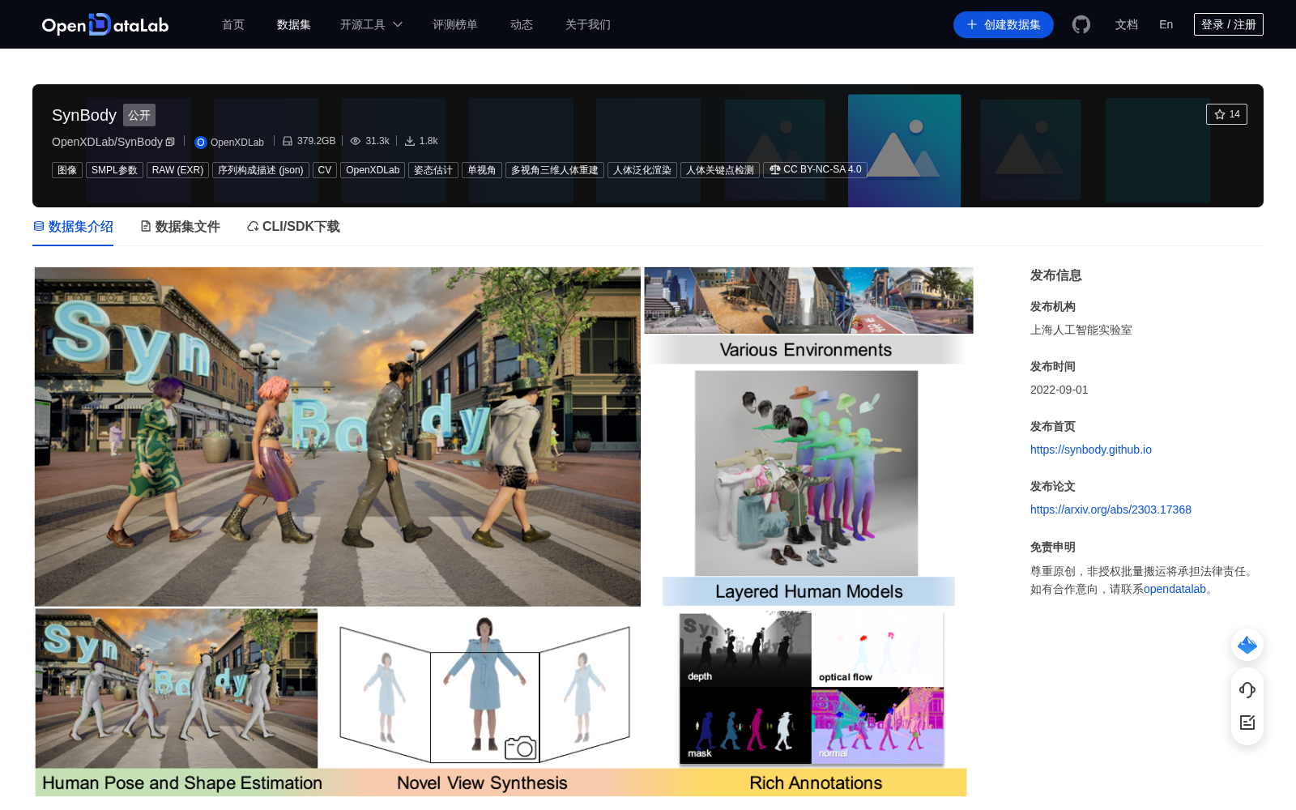Viewport: 1296px width, 810px height.
Task: Open the feedback edit note icon
Action: click(x=1247, y=723)
